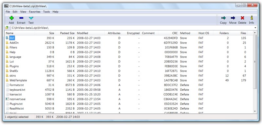Image resolution: width=262 pixels, height=125 pixels.
Task: Select the keyboard.txt file icon
Action: (7, 90)
